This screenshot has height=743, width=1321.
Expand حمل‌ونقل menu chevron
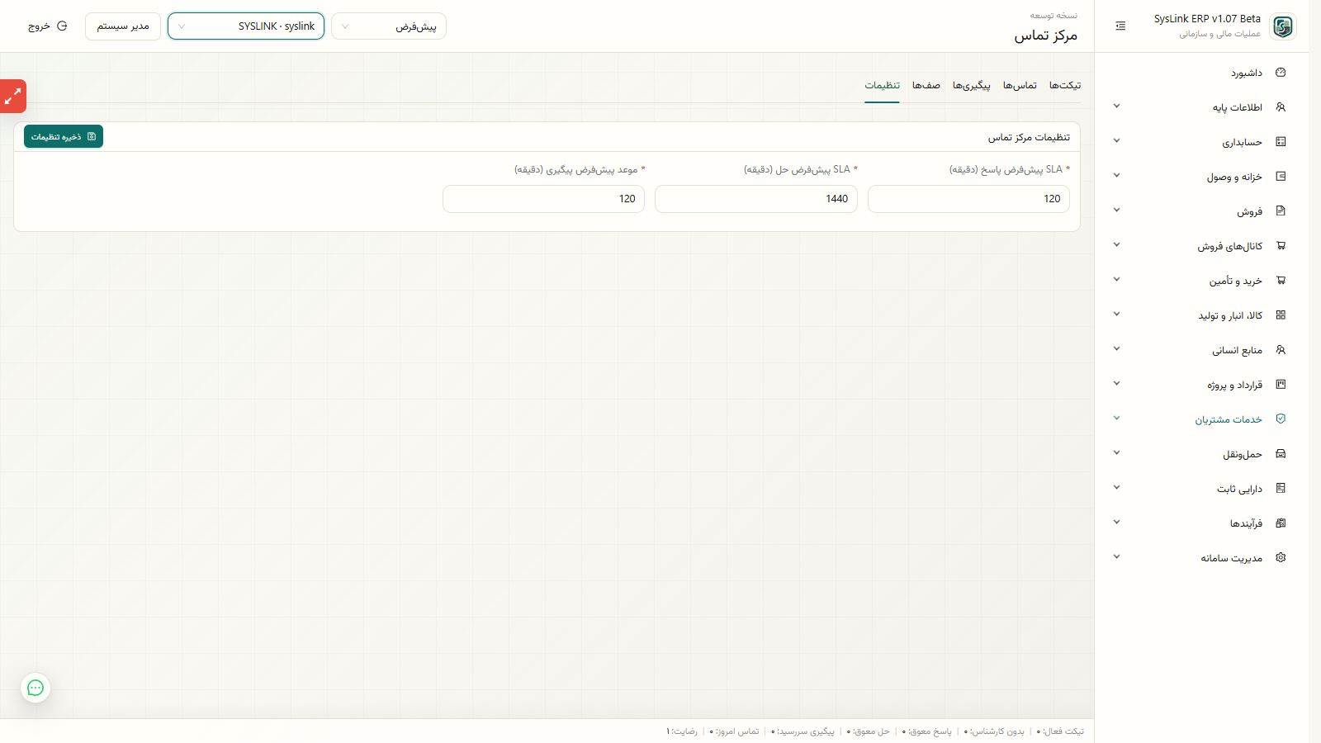pyautogui.click(x=1116, y=453)
